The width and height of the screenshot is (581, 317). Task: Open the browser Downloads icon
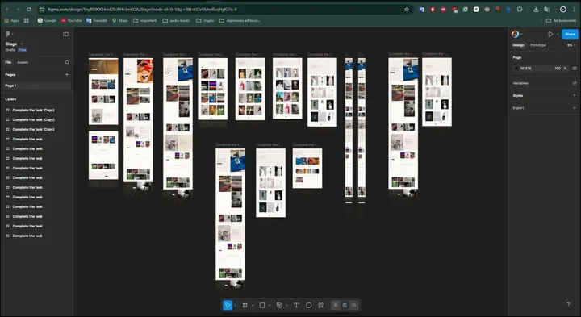pos(536,9)
